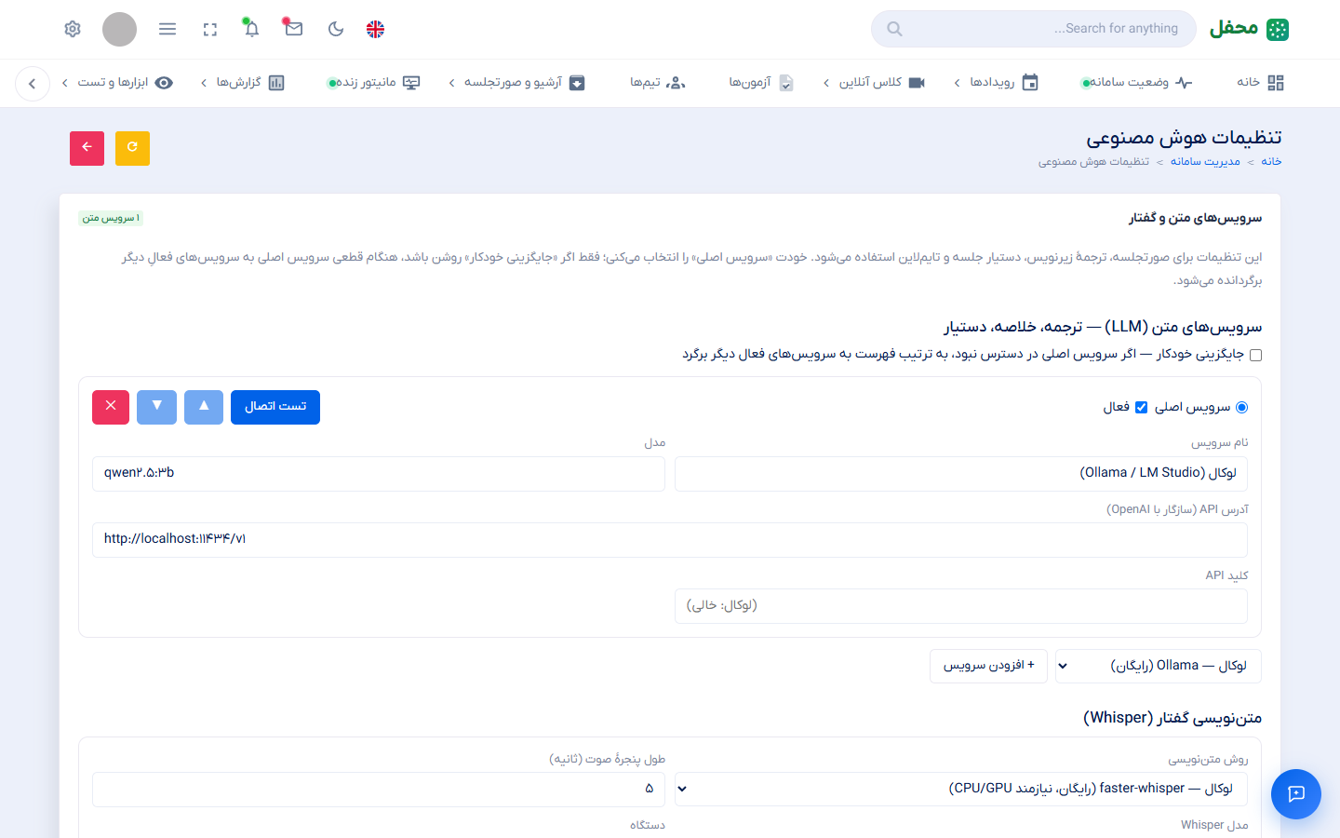Viewport: 1340px width, 838px height.
Task: Click the Search for anything field
Action: 1033,29
